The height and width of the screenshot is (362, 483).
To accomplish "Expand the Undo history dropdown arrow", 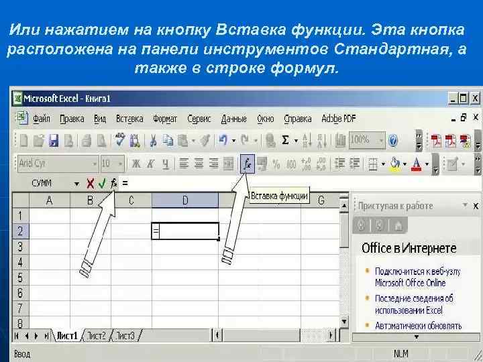I will [x=234, y=141].
